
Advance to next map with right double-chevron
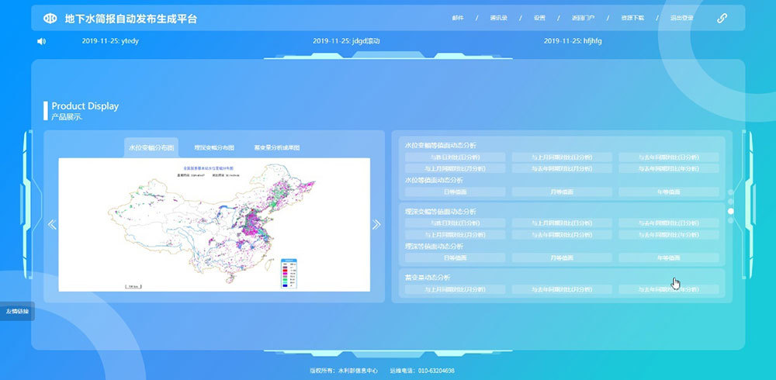[376, 225]
